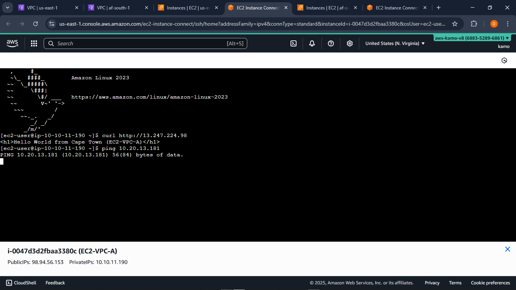The height and width of the screenshot is (290, 516).
Task: Open AWS account settings gear
Action: (x=349, y=43)
